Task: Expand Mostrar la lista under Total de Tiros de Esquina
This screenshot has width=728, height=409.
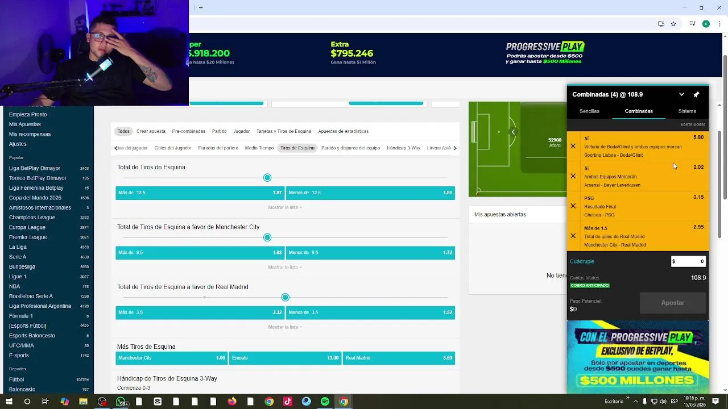Action: click(x=285, y=207)
